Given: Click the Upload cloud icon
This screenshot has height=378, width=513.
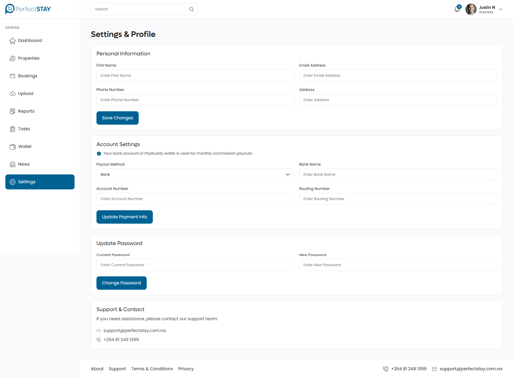Looking at the screenshot, I should (x=13, y=94).
